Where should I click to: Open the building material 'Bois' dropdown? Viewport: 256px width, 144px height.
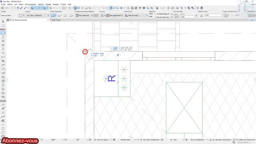point(114,15)
